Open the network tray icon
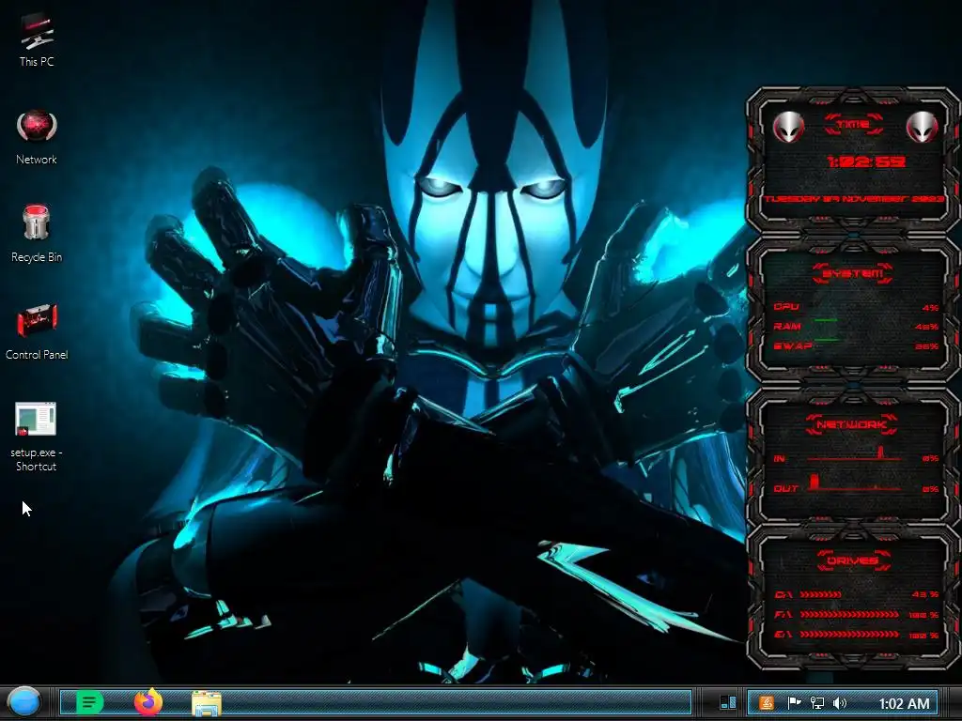Screen dimensions: 962x721 [x=816, y=703]
